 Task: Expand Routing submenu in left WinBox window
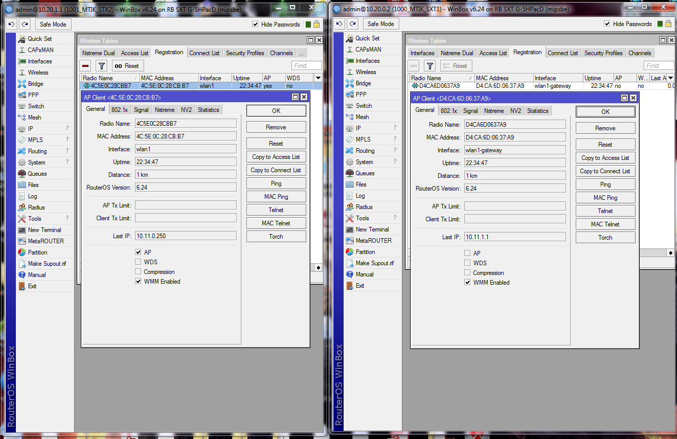pyautogui.click(x=68, y=151)
